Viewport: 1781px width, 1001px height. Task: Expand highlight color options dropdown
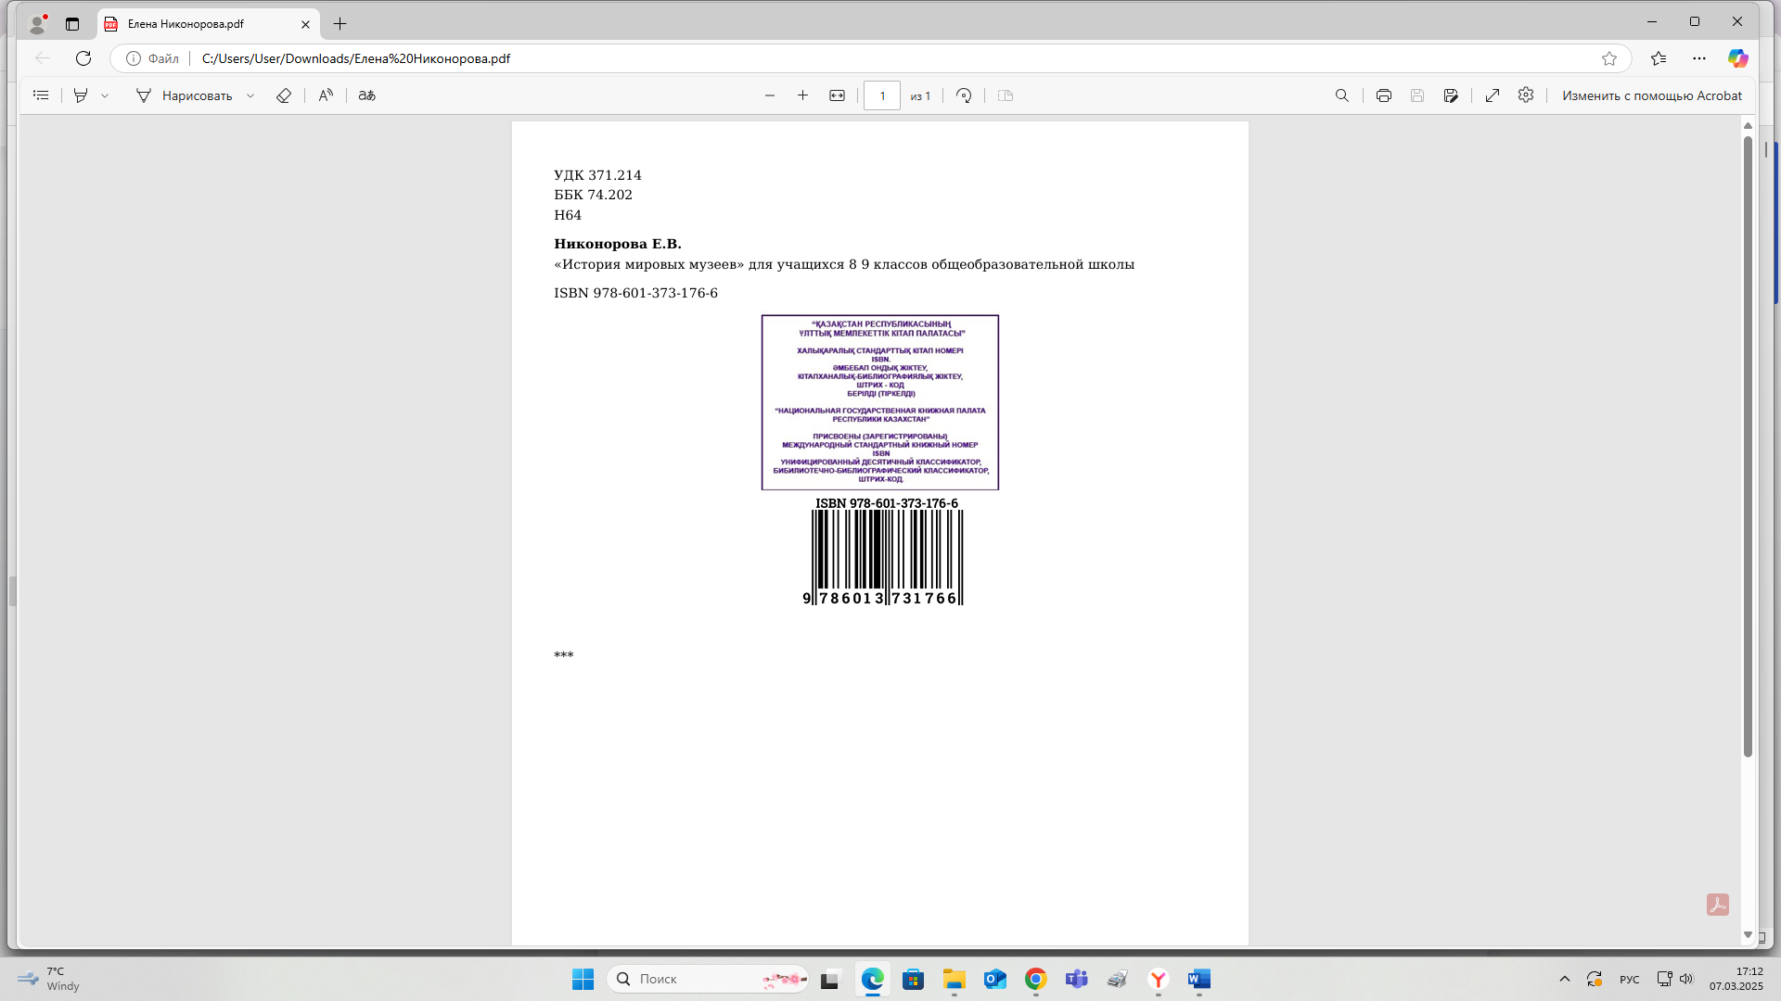(x=105, y=95)
